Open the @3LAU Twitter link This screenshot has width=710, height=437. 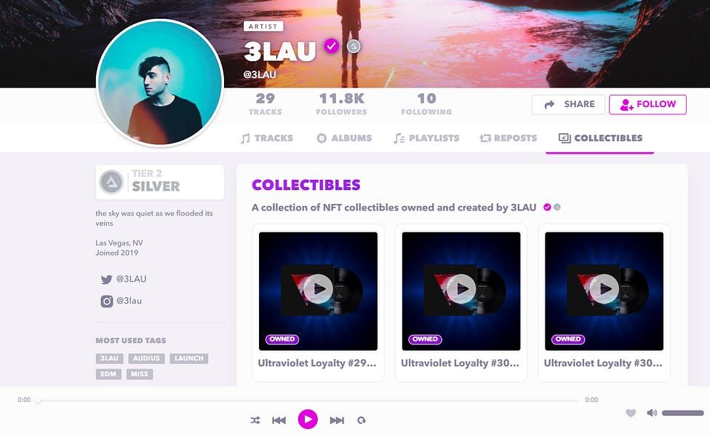pos(124,279)
